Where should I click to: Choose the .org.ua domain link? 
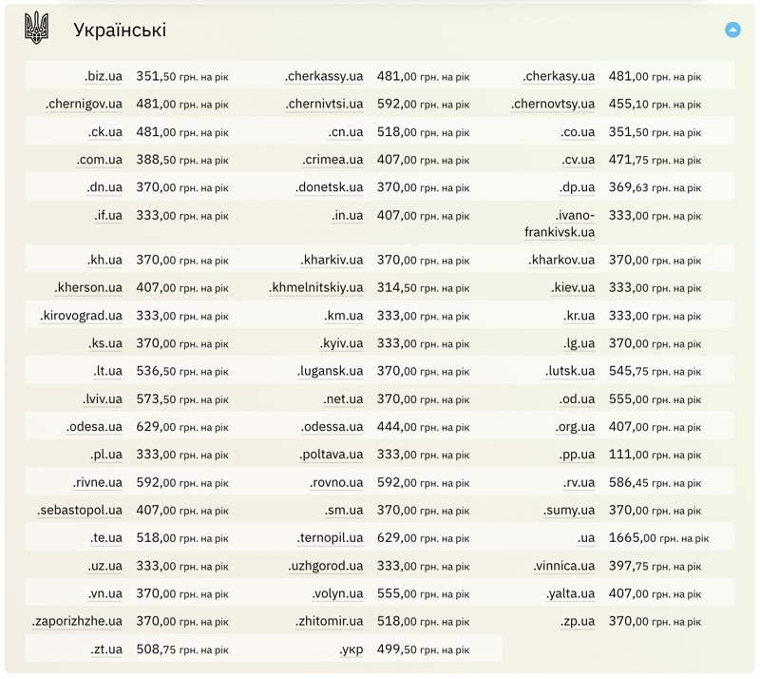575,427
